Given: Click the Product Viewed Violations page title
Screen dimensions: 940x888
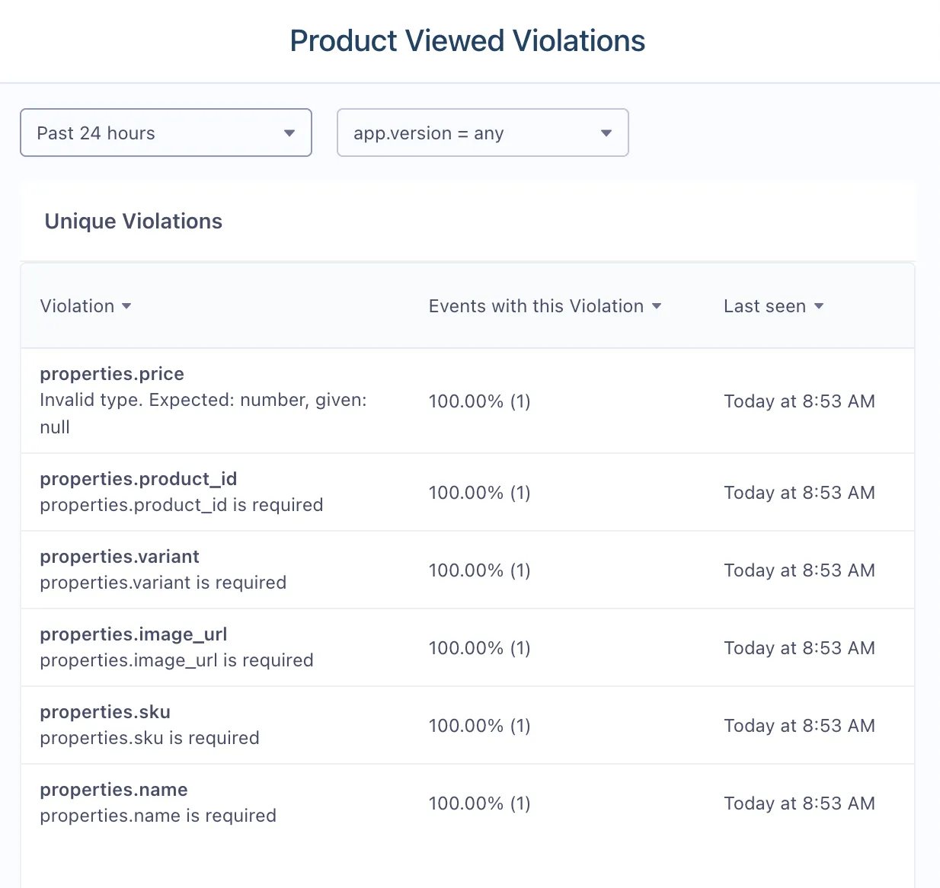Looking at the screenshot, I should (468, 40).
